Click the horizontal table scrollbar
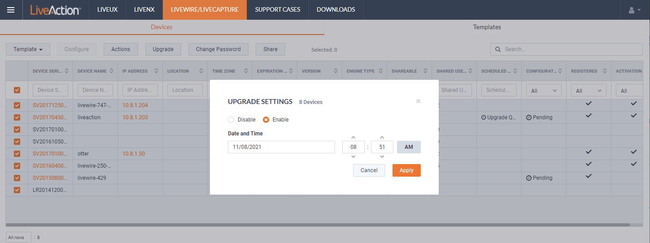Image resolution: width=650 pixels, height=243 pixels. (x=318, y=225)
